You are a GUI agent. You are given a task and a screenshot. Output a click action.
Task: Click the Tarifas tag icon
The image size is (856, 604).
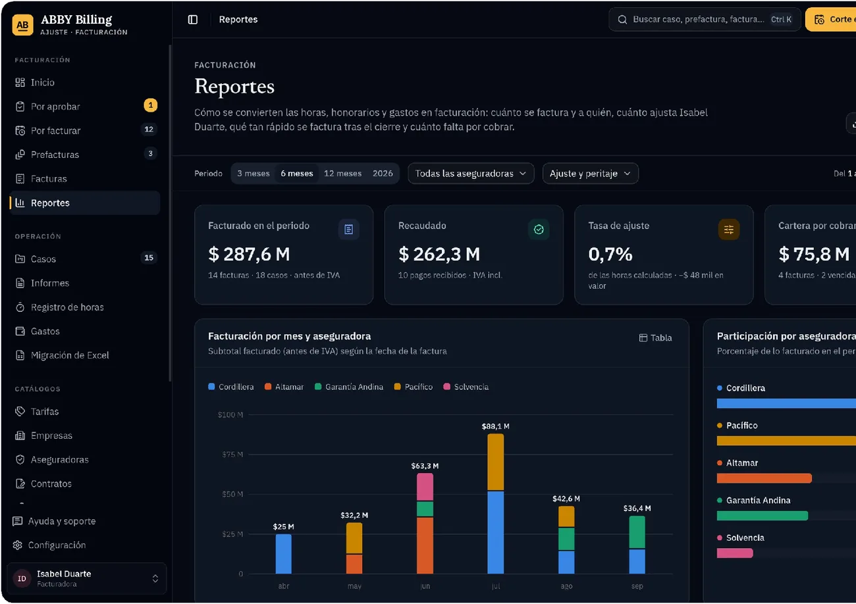pos(20,411)
